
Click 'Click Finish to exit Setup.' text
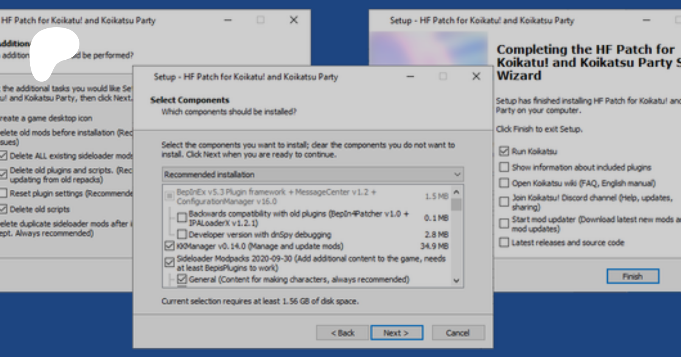[539, 129]
